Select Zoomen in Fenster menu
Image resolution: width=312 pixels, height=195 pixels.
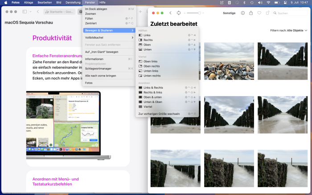109,14
